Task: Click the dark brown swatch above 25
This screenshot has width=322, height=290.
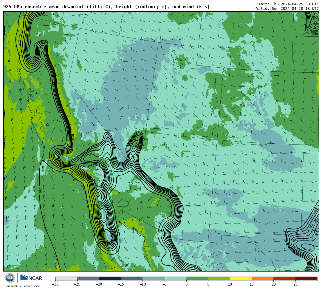Action: pos(306,278)
